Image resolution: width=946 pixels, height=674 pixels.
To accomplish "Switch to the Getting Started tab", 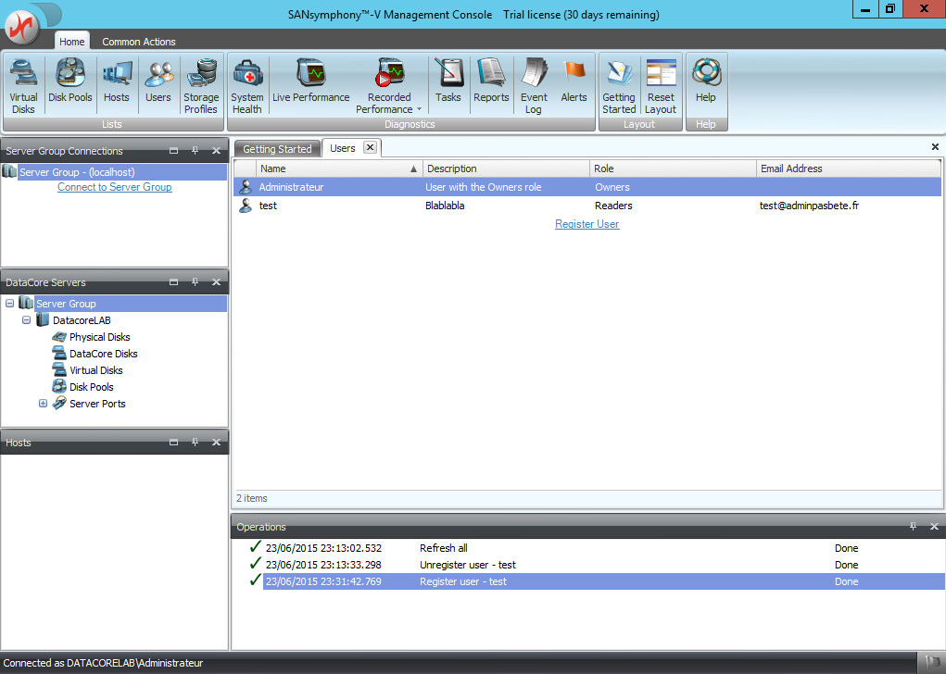I will click(277, 149).
